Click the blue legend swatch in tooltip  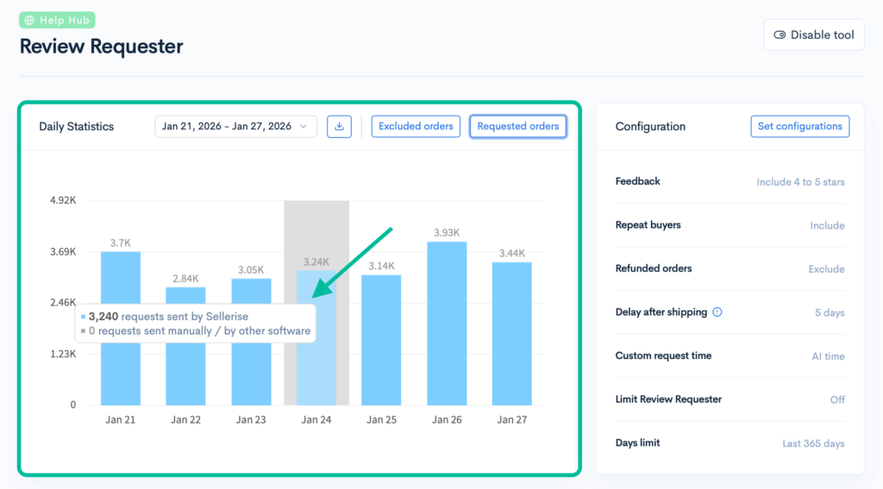pos(84,317)
